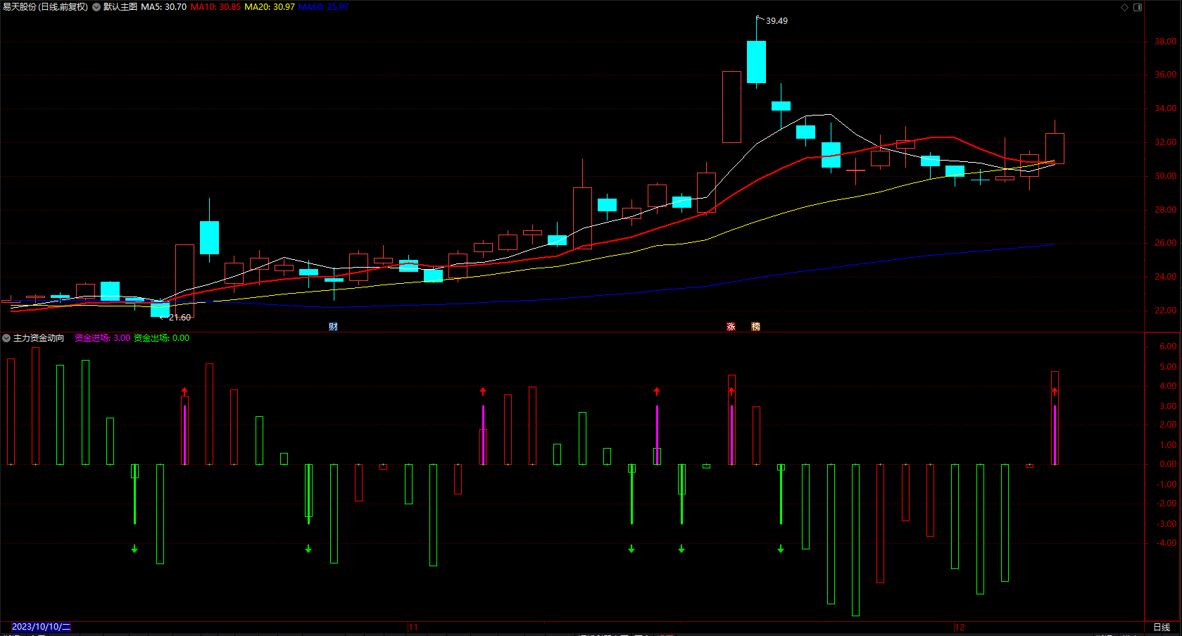
Task: Click the 36.00 price axis label
Action: pos(1165,75)
